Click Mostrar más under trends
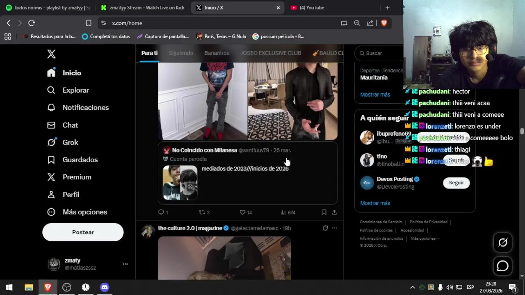 375,95
